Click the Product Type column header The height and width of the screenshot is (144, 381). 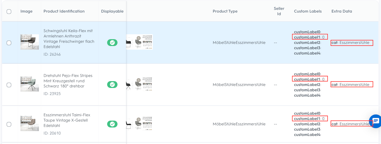click(225, 11)
